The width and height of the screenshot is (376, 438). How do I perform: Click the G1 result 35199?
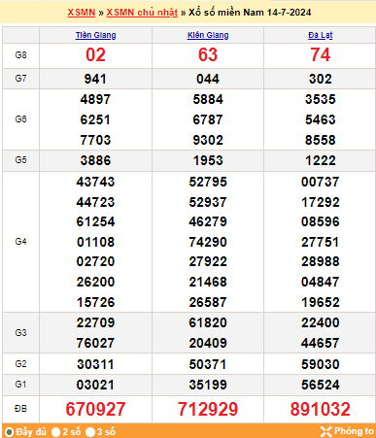pos(208,385)
